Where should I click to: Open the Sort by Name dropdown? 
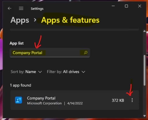[26, 72]
